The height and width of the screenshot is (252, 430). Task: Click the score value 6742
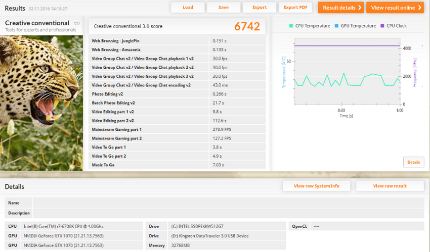point(247,26)
